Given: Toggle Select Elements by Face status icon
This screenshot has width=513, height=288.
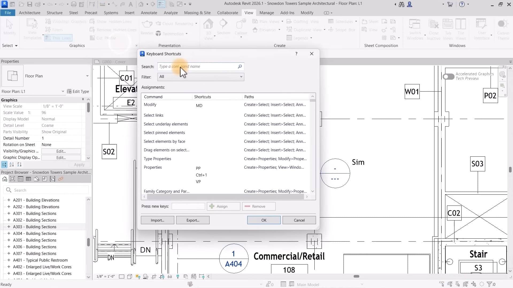Looking at the screenshot, I should pyautogui.click(x=466, y=284).
